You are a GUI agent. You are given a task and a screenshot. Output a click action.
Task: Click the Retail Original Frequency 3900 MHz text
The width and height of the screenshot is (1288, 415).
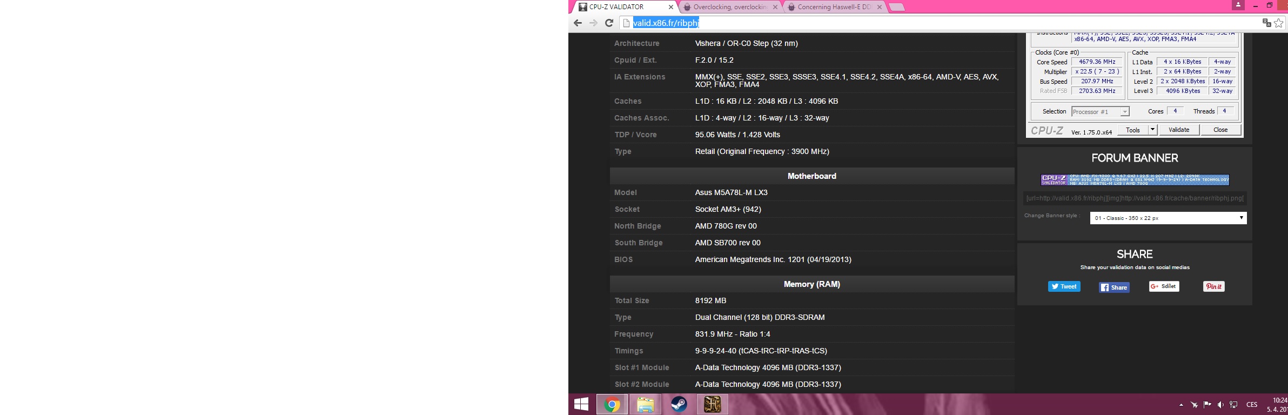(762, 151)
